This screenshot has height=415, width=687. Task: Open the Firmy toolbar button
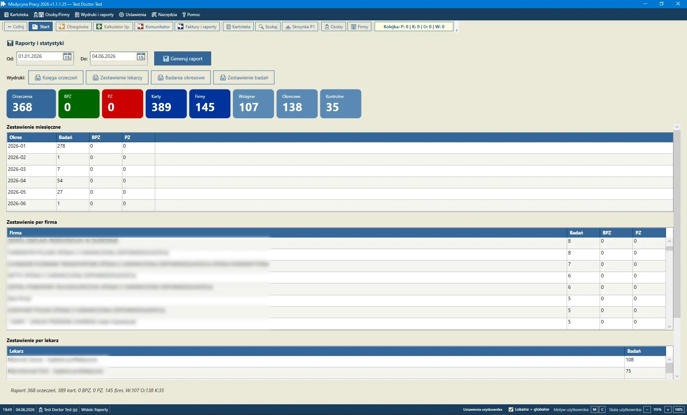click(x=360, y=27)
